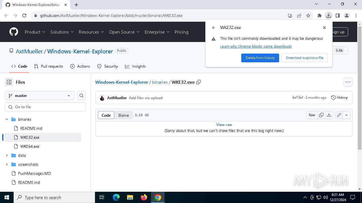Go back with the browser back arrow
Screen dimensions: 362x203
point(6,16)
